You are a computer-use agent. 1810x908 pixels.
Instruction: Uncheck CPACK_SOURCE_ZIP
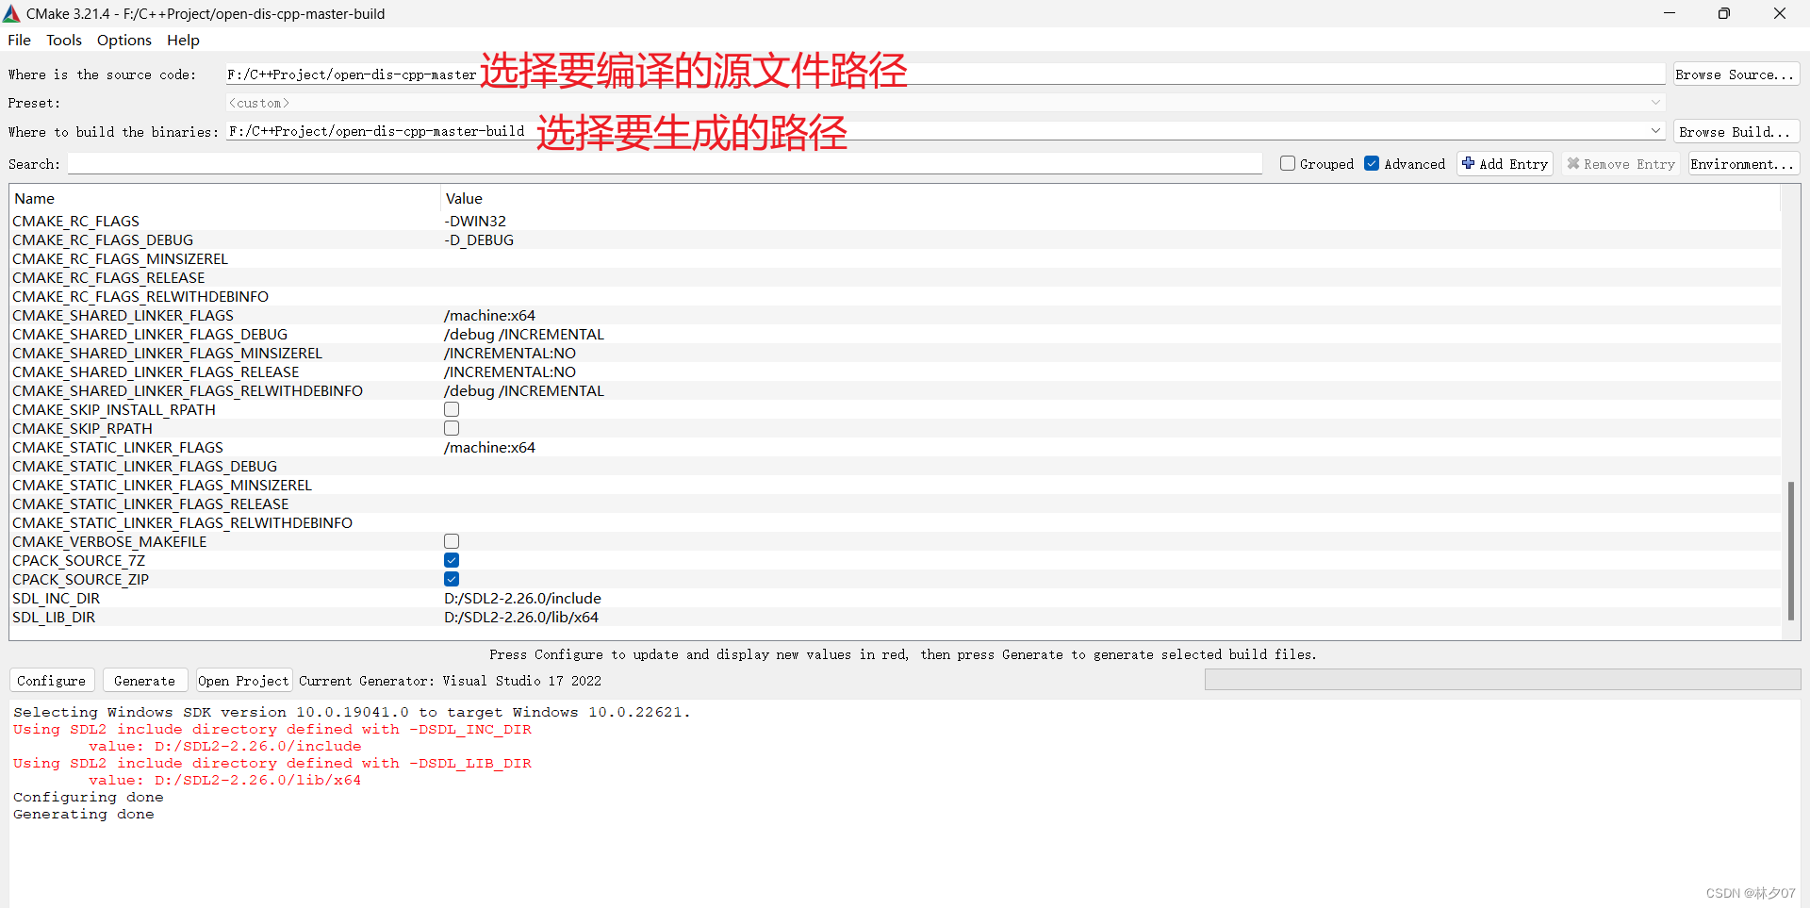(452, 578)
